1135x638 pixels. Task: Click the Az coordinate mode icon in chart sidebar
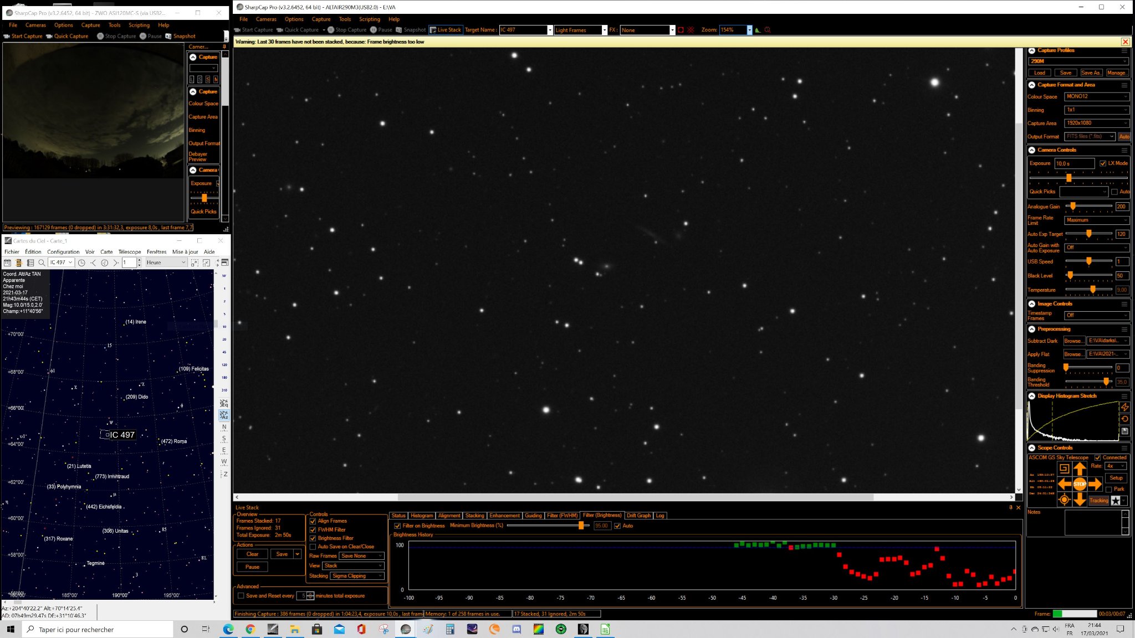[224, 415]
